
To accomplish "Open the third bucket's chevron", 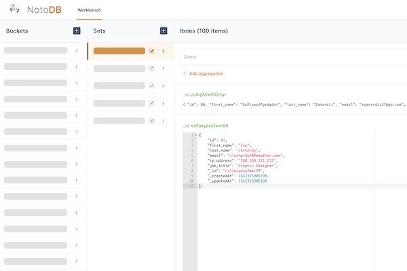I will pos(77,83).
